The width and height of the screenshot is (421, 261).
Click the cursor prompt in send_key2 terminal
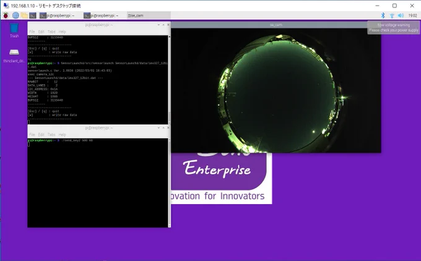(x=28, y=144)
